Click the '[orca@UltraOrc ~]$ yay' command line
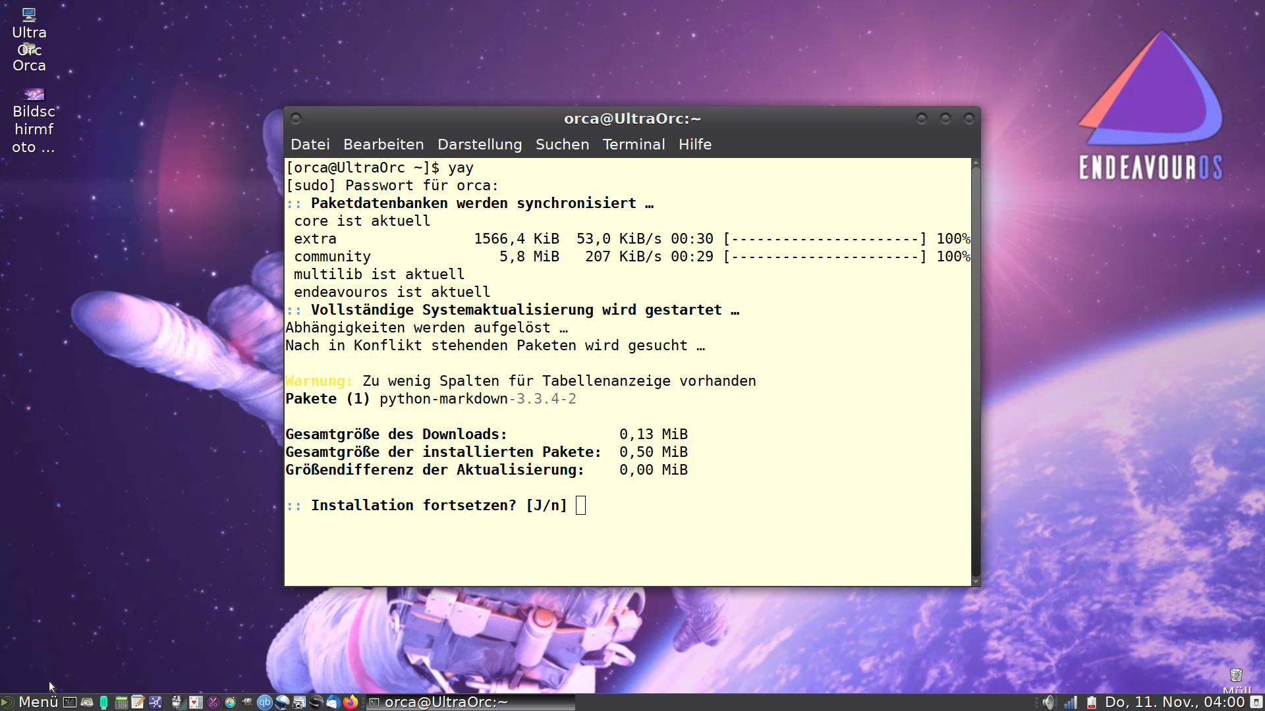The image size is (1265, 711). click(379, 168)
